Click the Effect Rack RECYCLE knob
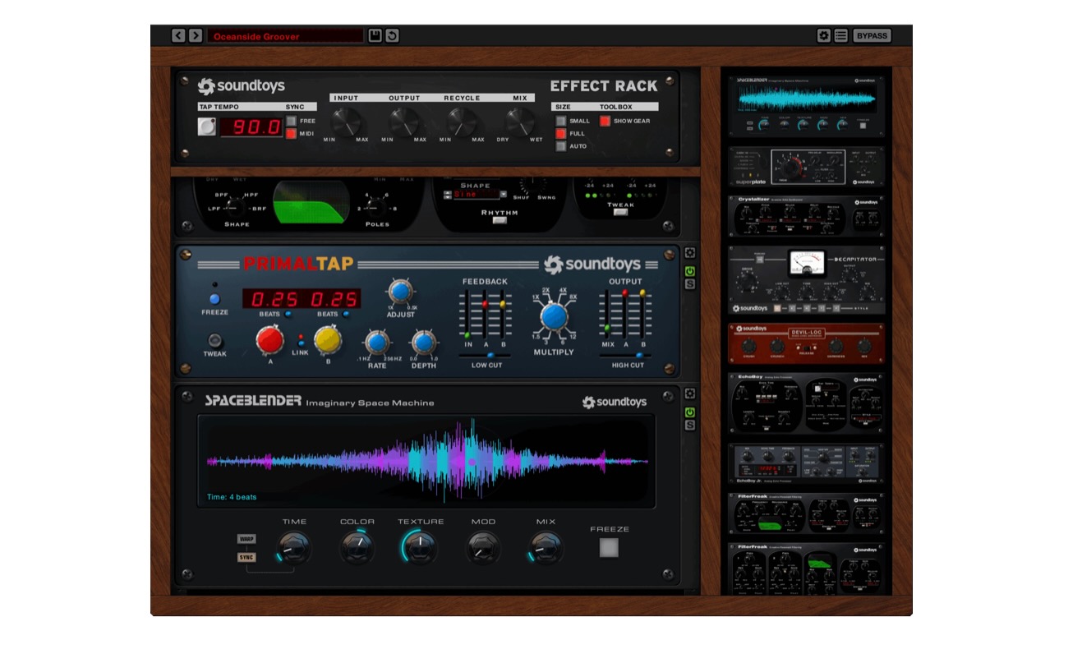 462,122
